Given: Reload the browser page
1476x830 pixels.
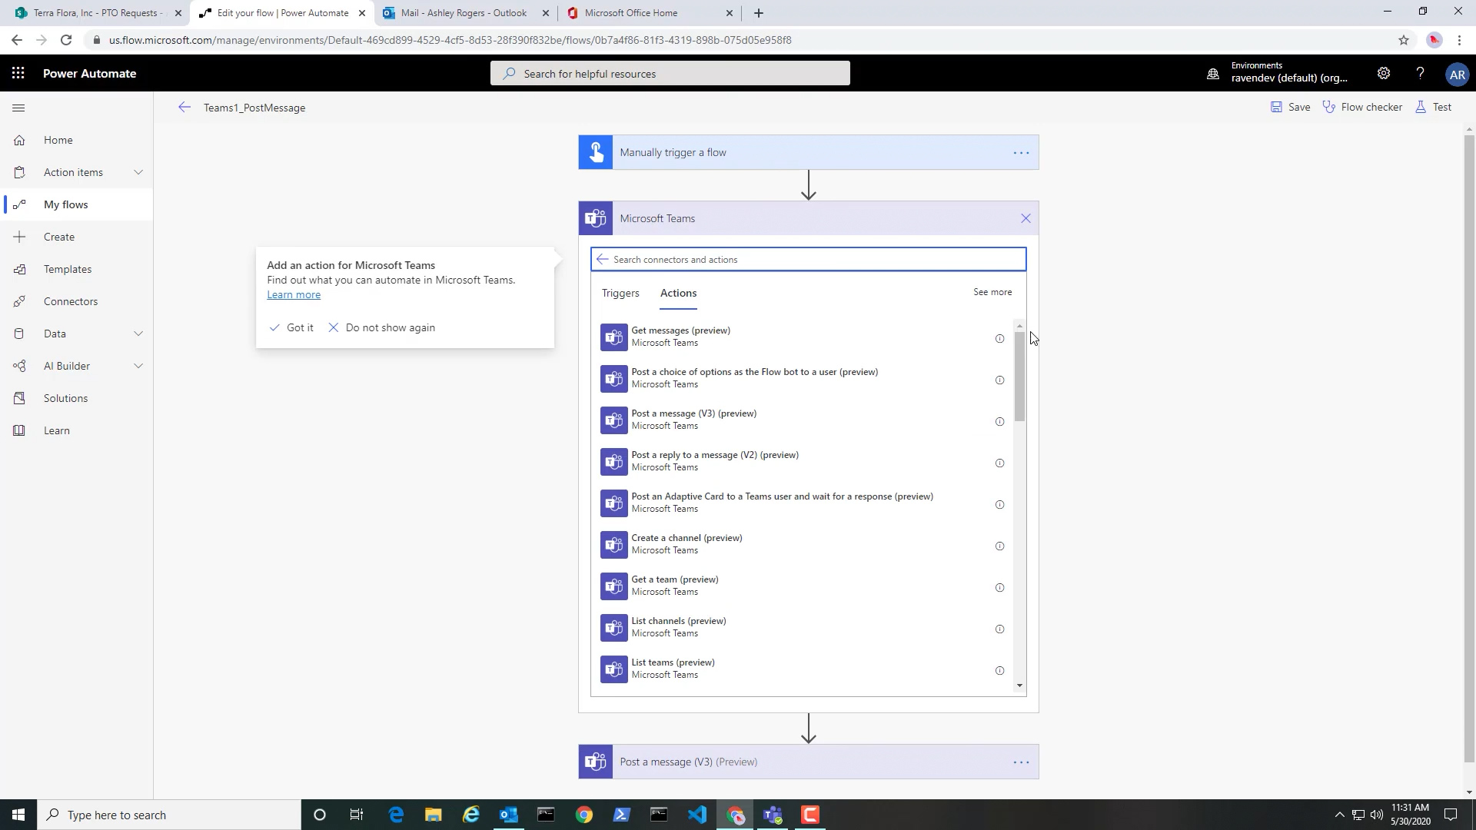Looking at the screenshot, I should [x=66, y=40].
